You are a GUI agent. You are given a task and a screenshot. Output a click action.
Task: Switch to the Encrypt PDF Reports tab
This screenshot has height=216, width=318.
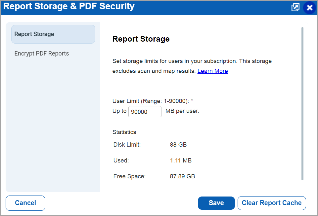[41, 53]
